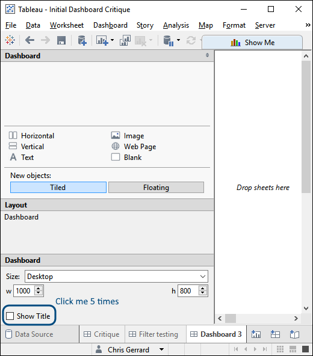This screenshot has width=313, height=356.
Task: Open the Format menu
Action: pos(234,25)
